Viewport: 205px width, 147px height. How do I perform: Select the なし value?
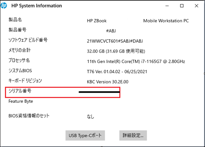90,116
